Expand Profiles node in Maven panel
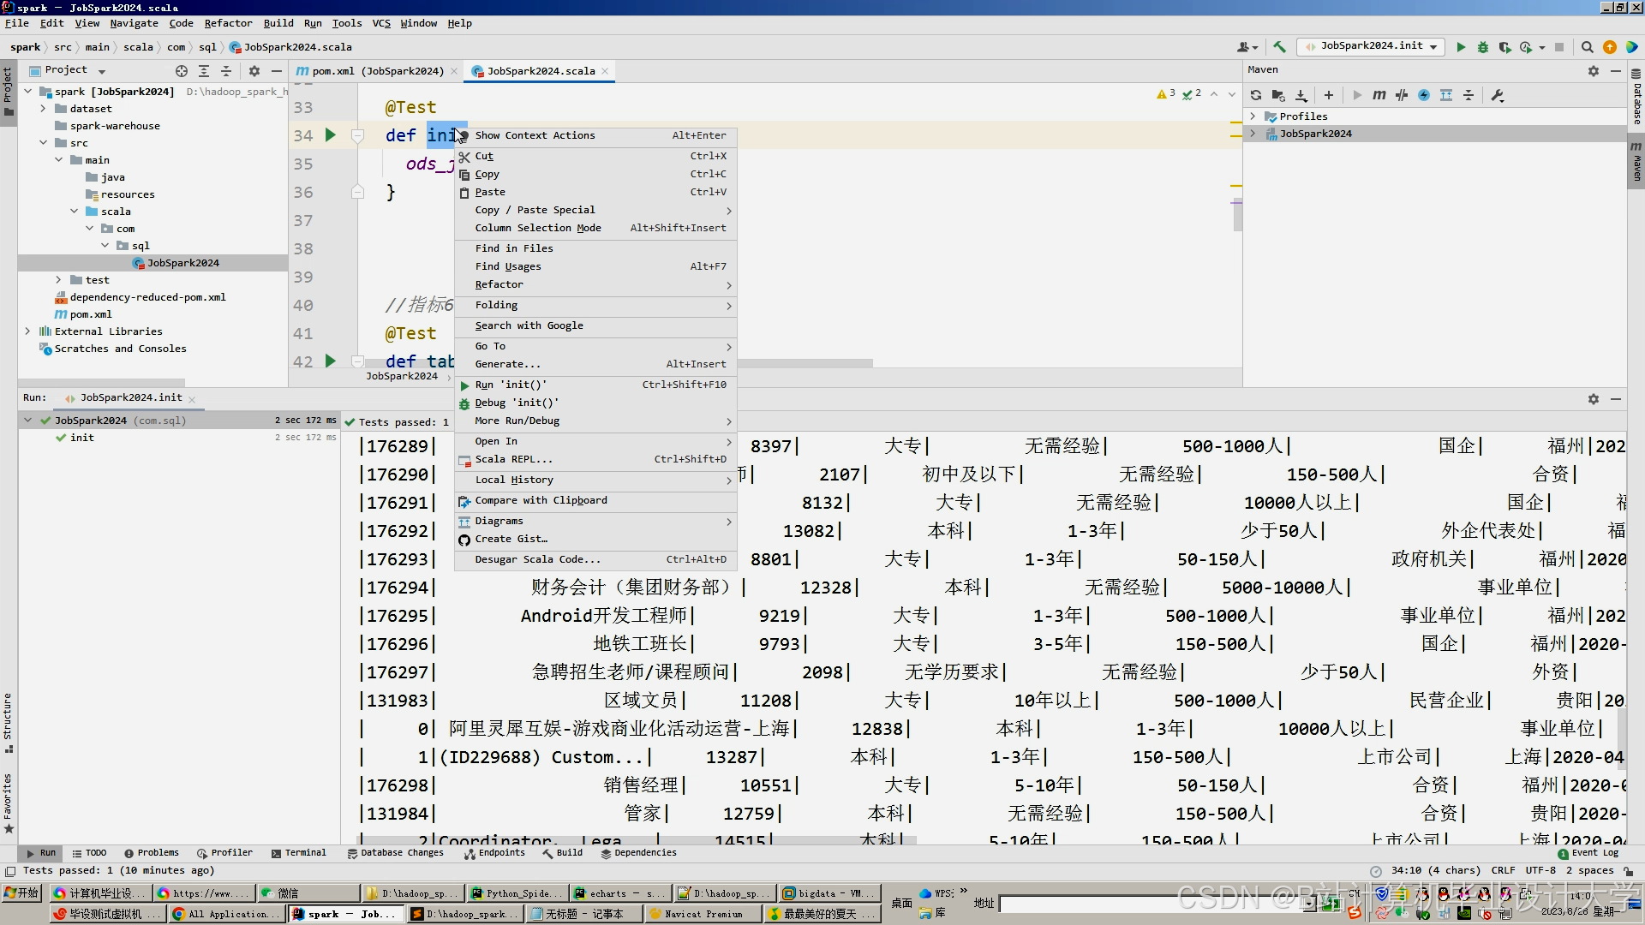 1253,116
